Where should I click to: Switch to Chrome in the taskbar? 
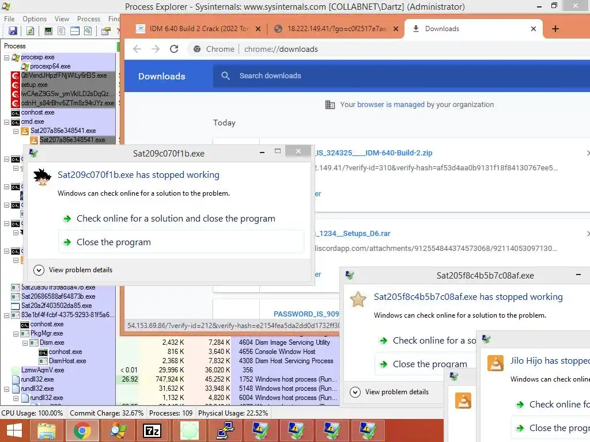[82, 430]
